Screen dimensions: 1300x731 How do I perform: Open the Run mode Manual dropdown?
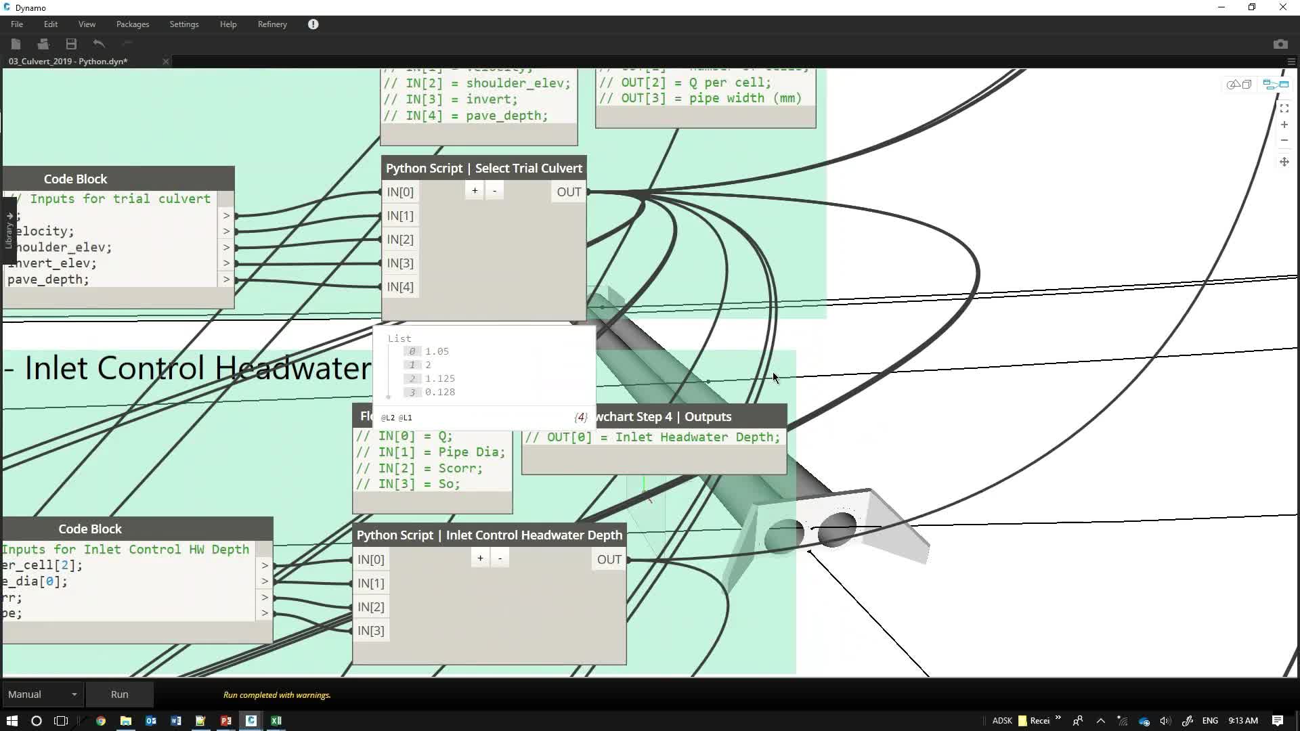pos(42,694)
